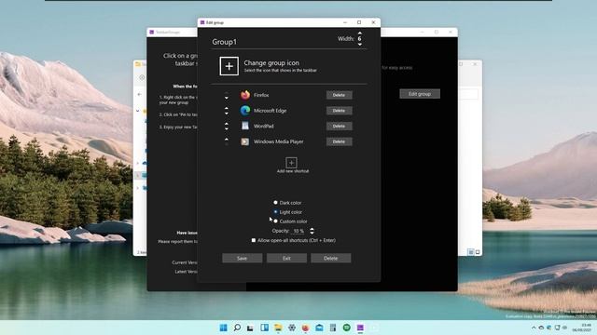
Task: Click the Firefox shortcut name
Action: pyautogui.click(x=261, y=95)
